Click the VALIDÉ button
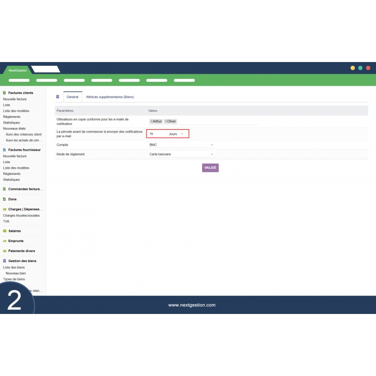Screen dimensions: 376x376 pos(210,167)
